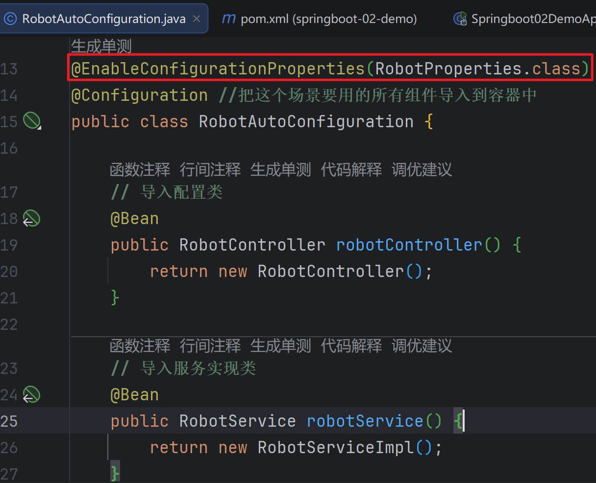Click the robotController method name on line 19
The image size is (596, 483).
pyautogui.click(x=409, y=245)
